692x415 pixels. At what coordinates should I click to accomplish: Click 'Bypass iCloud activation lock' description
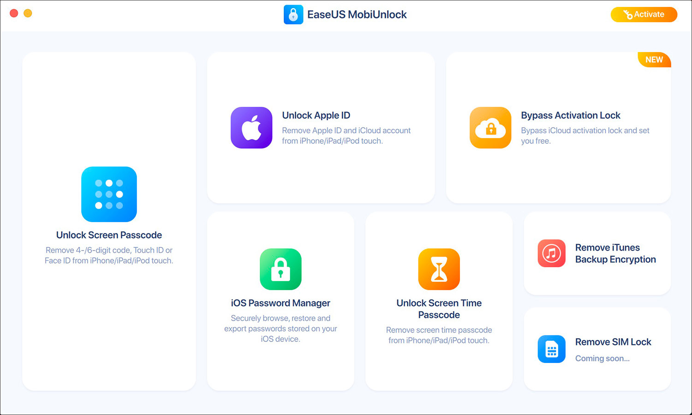click(585, 135)
